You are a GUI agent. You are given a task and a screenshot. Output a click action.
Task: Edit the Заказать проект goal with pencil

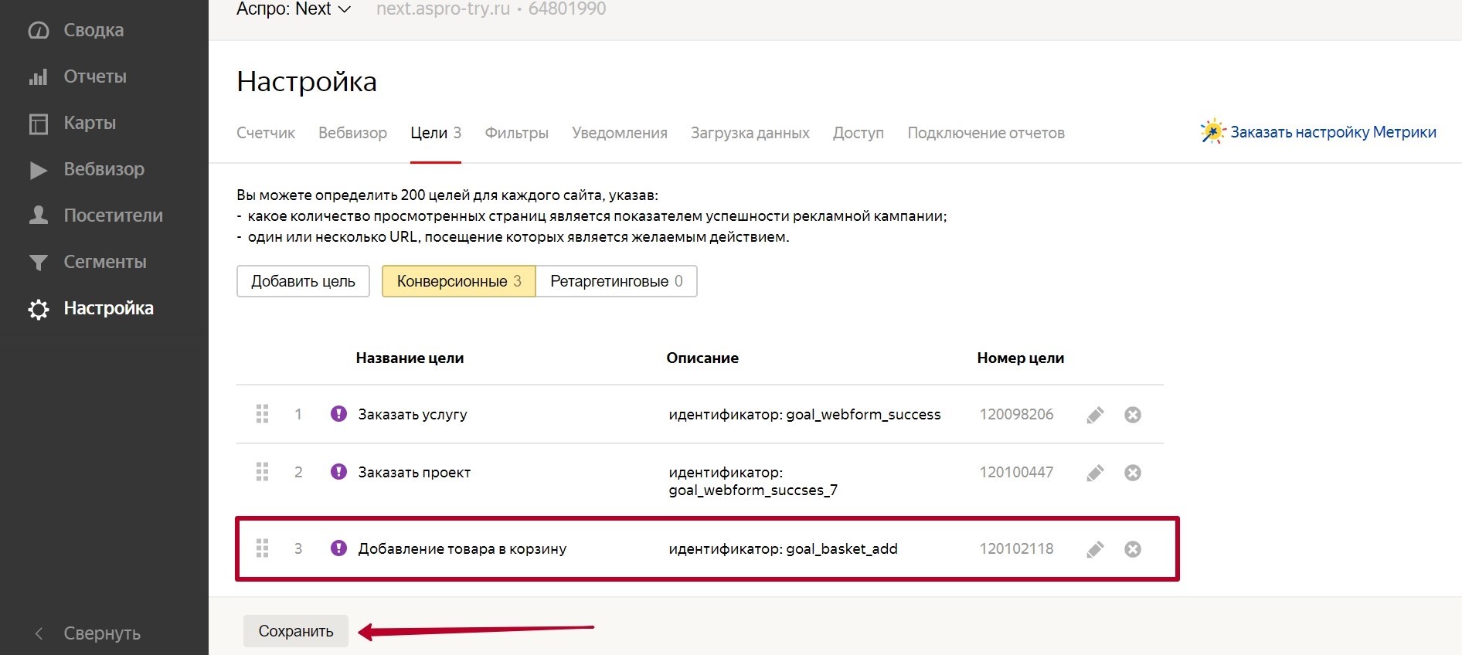pyautogui.click(x=1095, y=473)
